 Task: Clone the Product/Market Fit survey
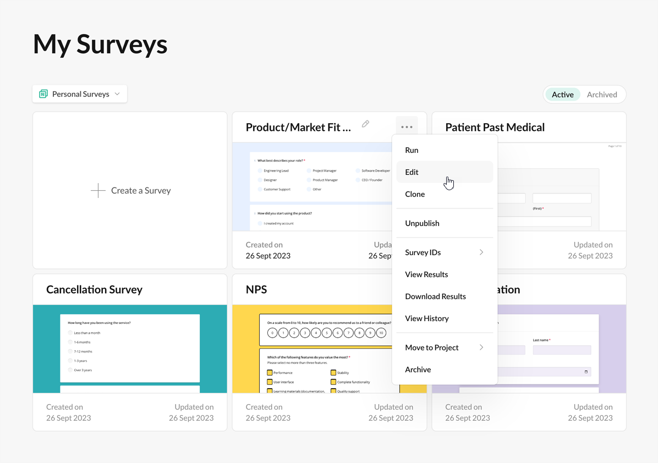click(x=415, y=194)
